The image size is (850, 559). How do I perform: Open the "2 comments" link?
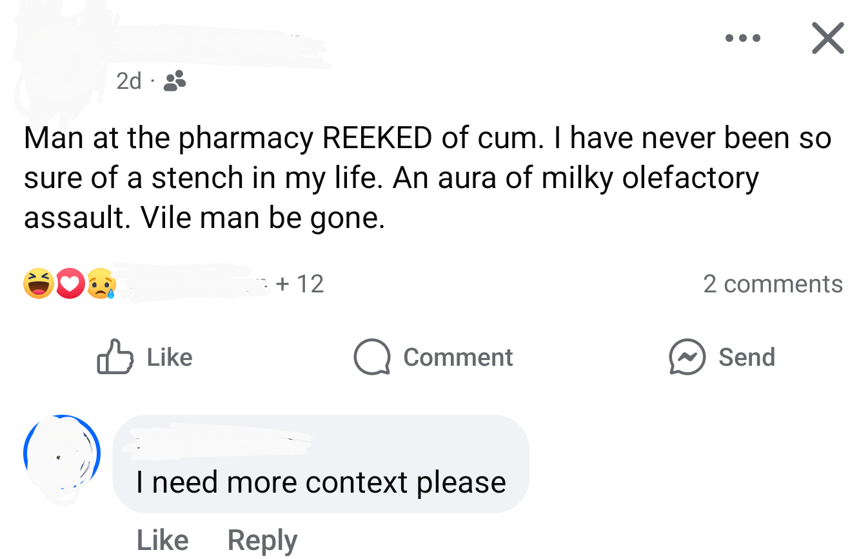point(773,284)
